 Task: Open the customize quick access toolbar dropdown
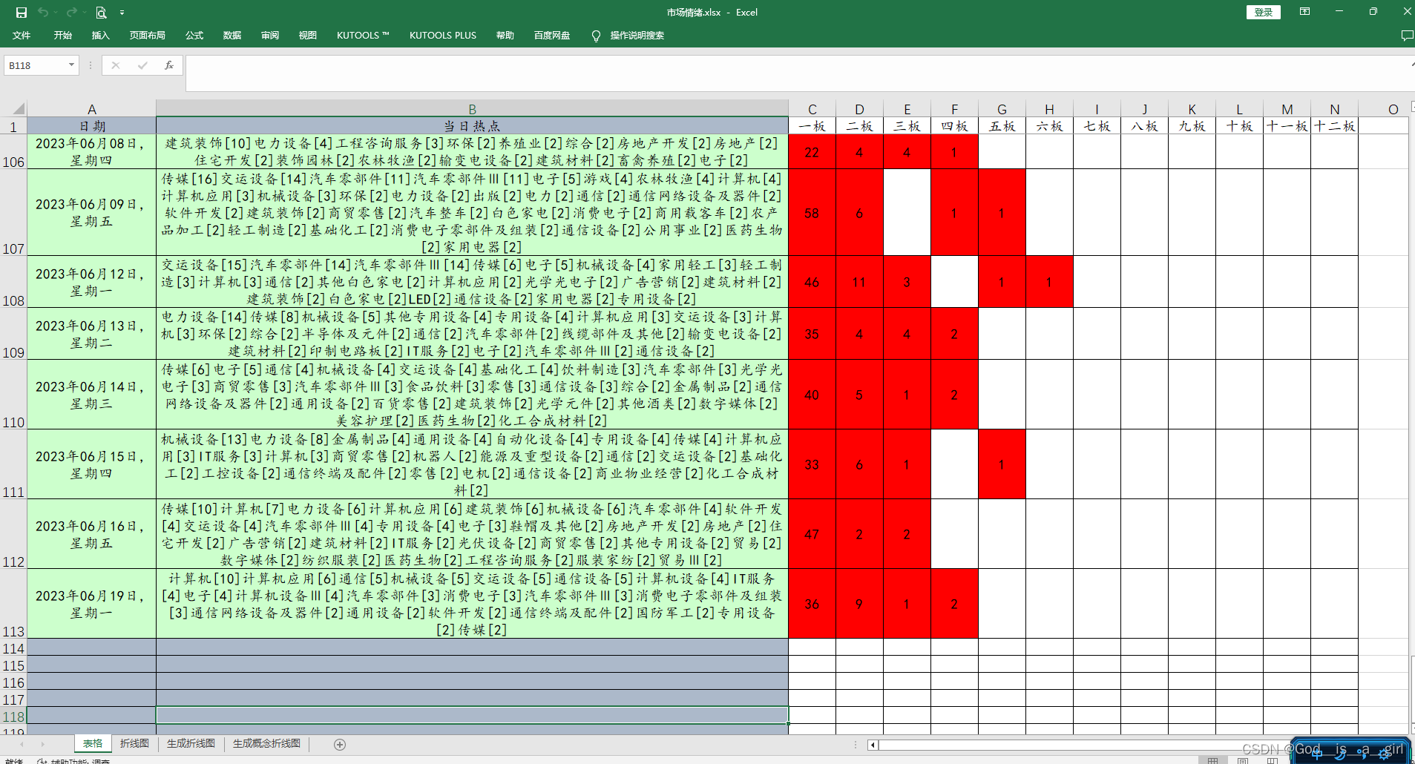[122, 13]
